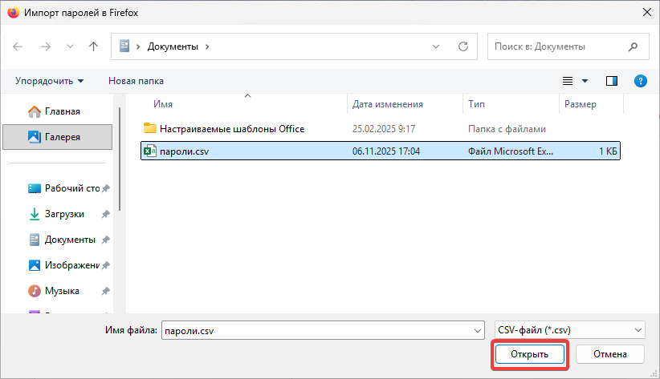Open the CSV-файл file type dropdown
This screenshot has height=379, width=660.
[x=570, y=329]
